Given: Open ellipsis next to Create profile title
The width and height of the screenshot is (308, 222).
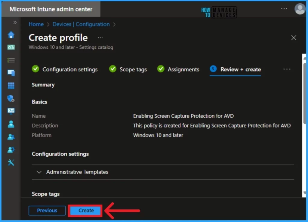Looking at the screenshot, I should pyautogui.click(x=100, y=38).
